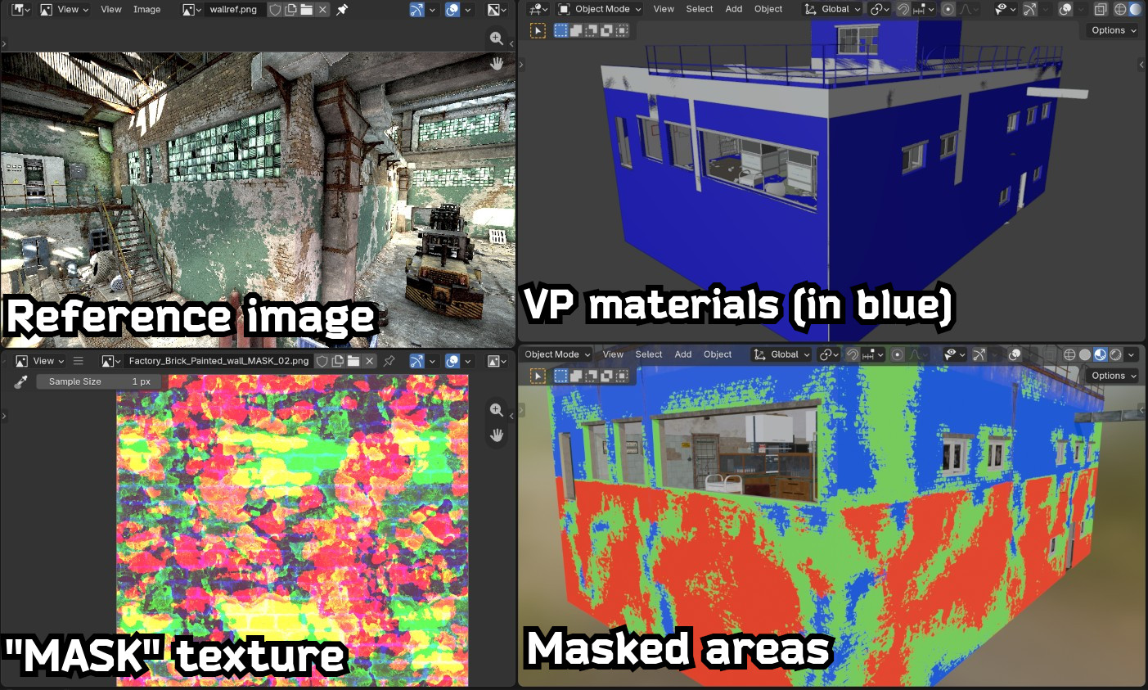The image size is (1148, 690).
Task: Open the Options dropdown in the masked-areas viewport
Action: pyautogui.click(x=1114, y=376)
